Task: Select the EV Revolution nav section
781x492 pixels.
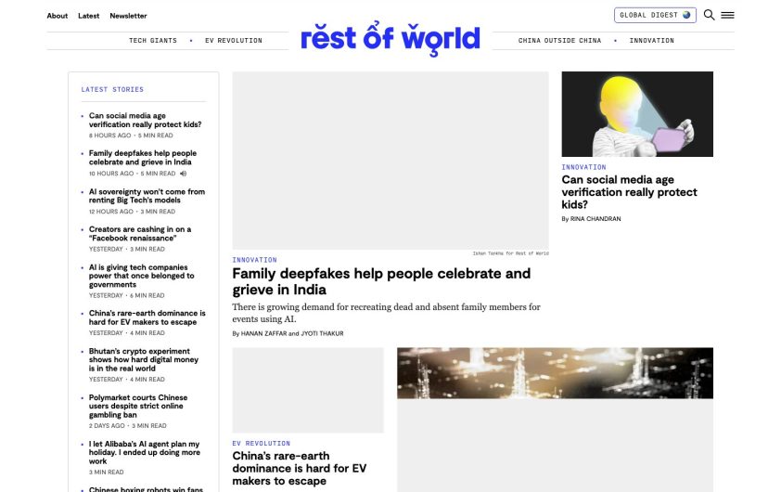Action: [x=234, y=40]
